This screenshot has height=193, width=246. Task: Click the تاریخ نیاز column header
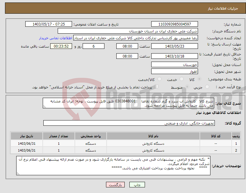(27, 136)
